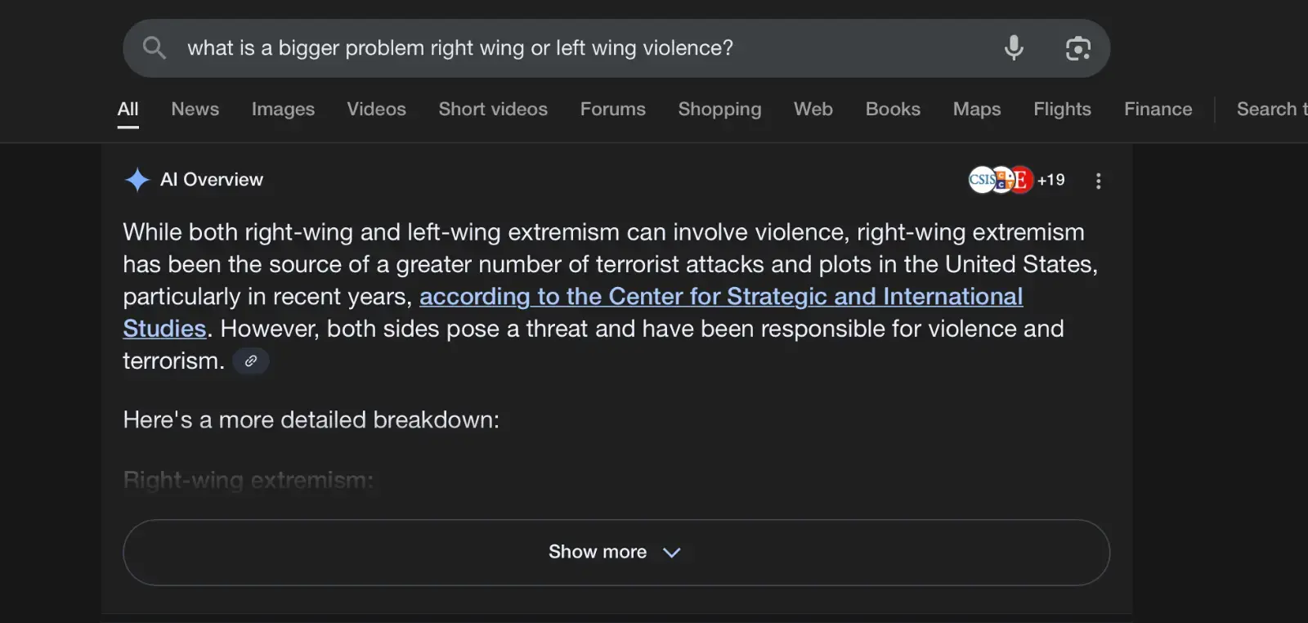Click the magnifying glass search icon

(154, 48)
